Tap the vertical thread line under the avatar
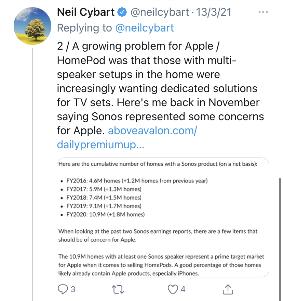The height and width of the screenshot is (301, 283). 32,171
